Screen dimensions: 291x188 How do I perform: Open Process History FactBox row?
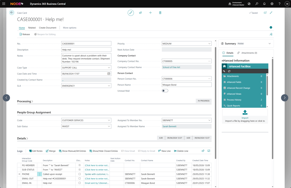(x=244, y=100)
